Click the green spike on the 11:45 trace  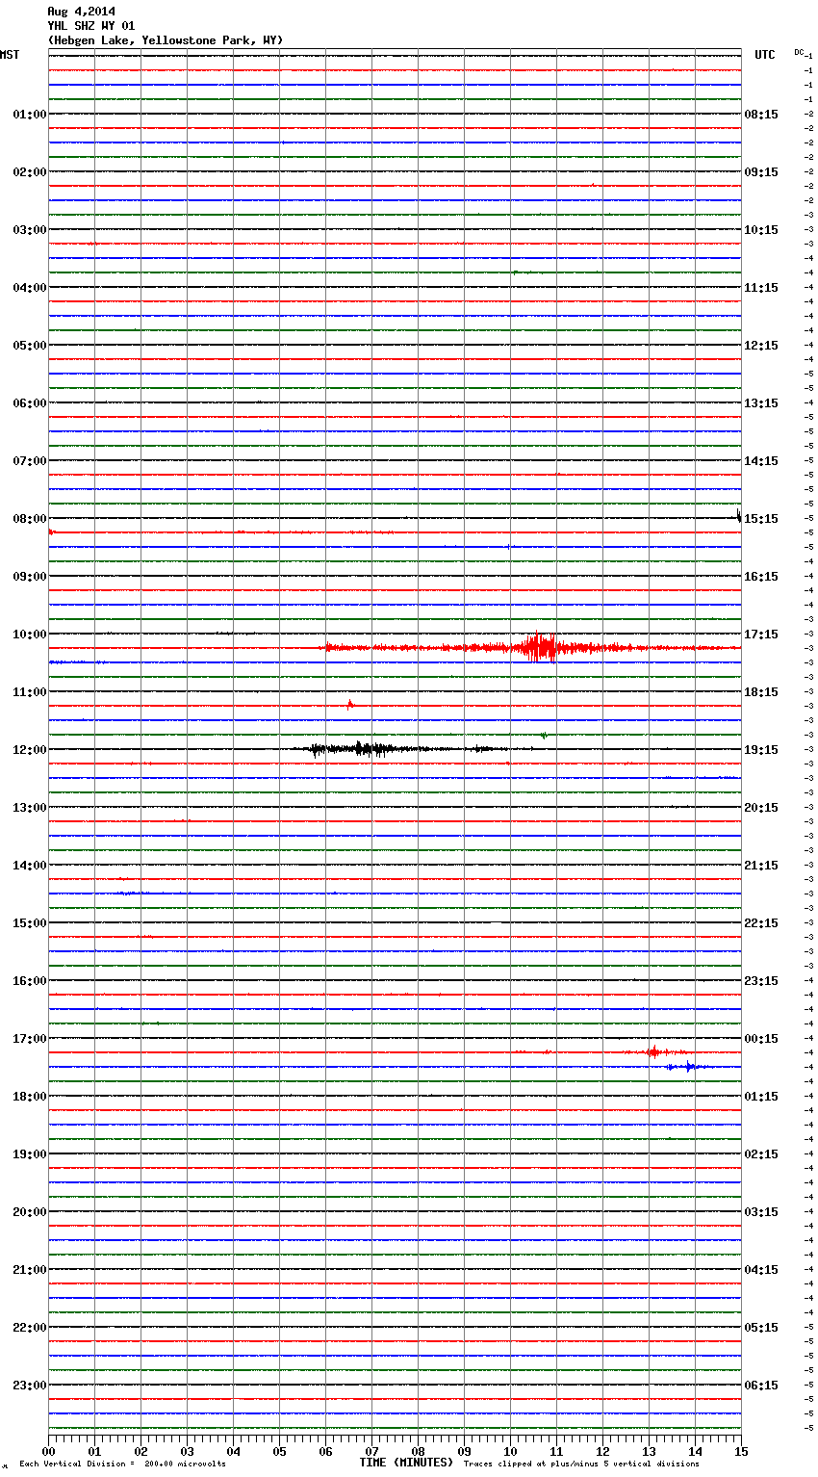pos(544,736)
